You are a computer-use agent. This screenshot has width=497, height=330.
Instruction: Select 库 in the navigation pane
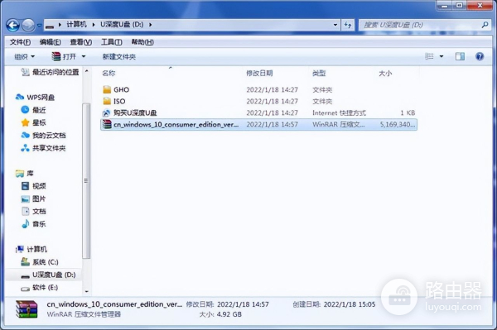coord(24,174)
